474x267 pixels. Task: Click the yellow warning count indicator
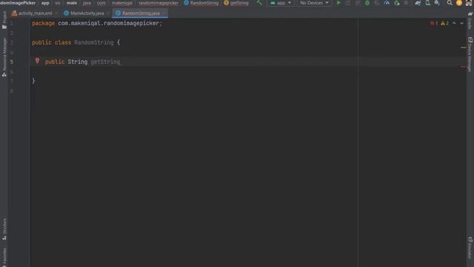[x=444, y=23]
